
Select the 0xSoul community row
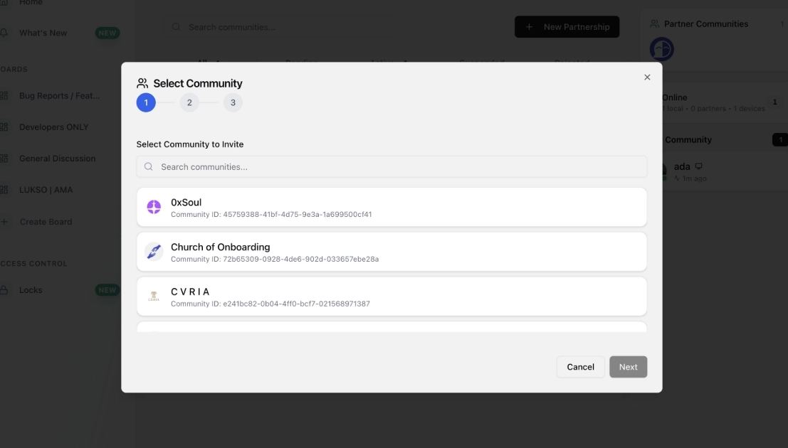392,207
